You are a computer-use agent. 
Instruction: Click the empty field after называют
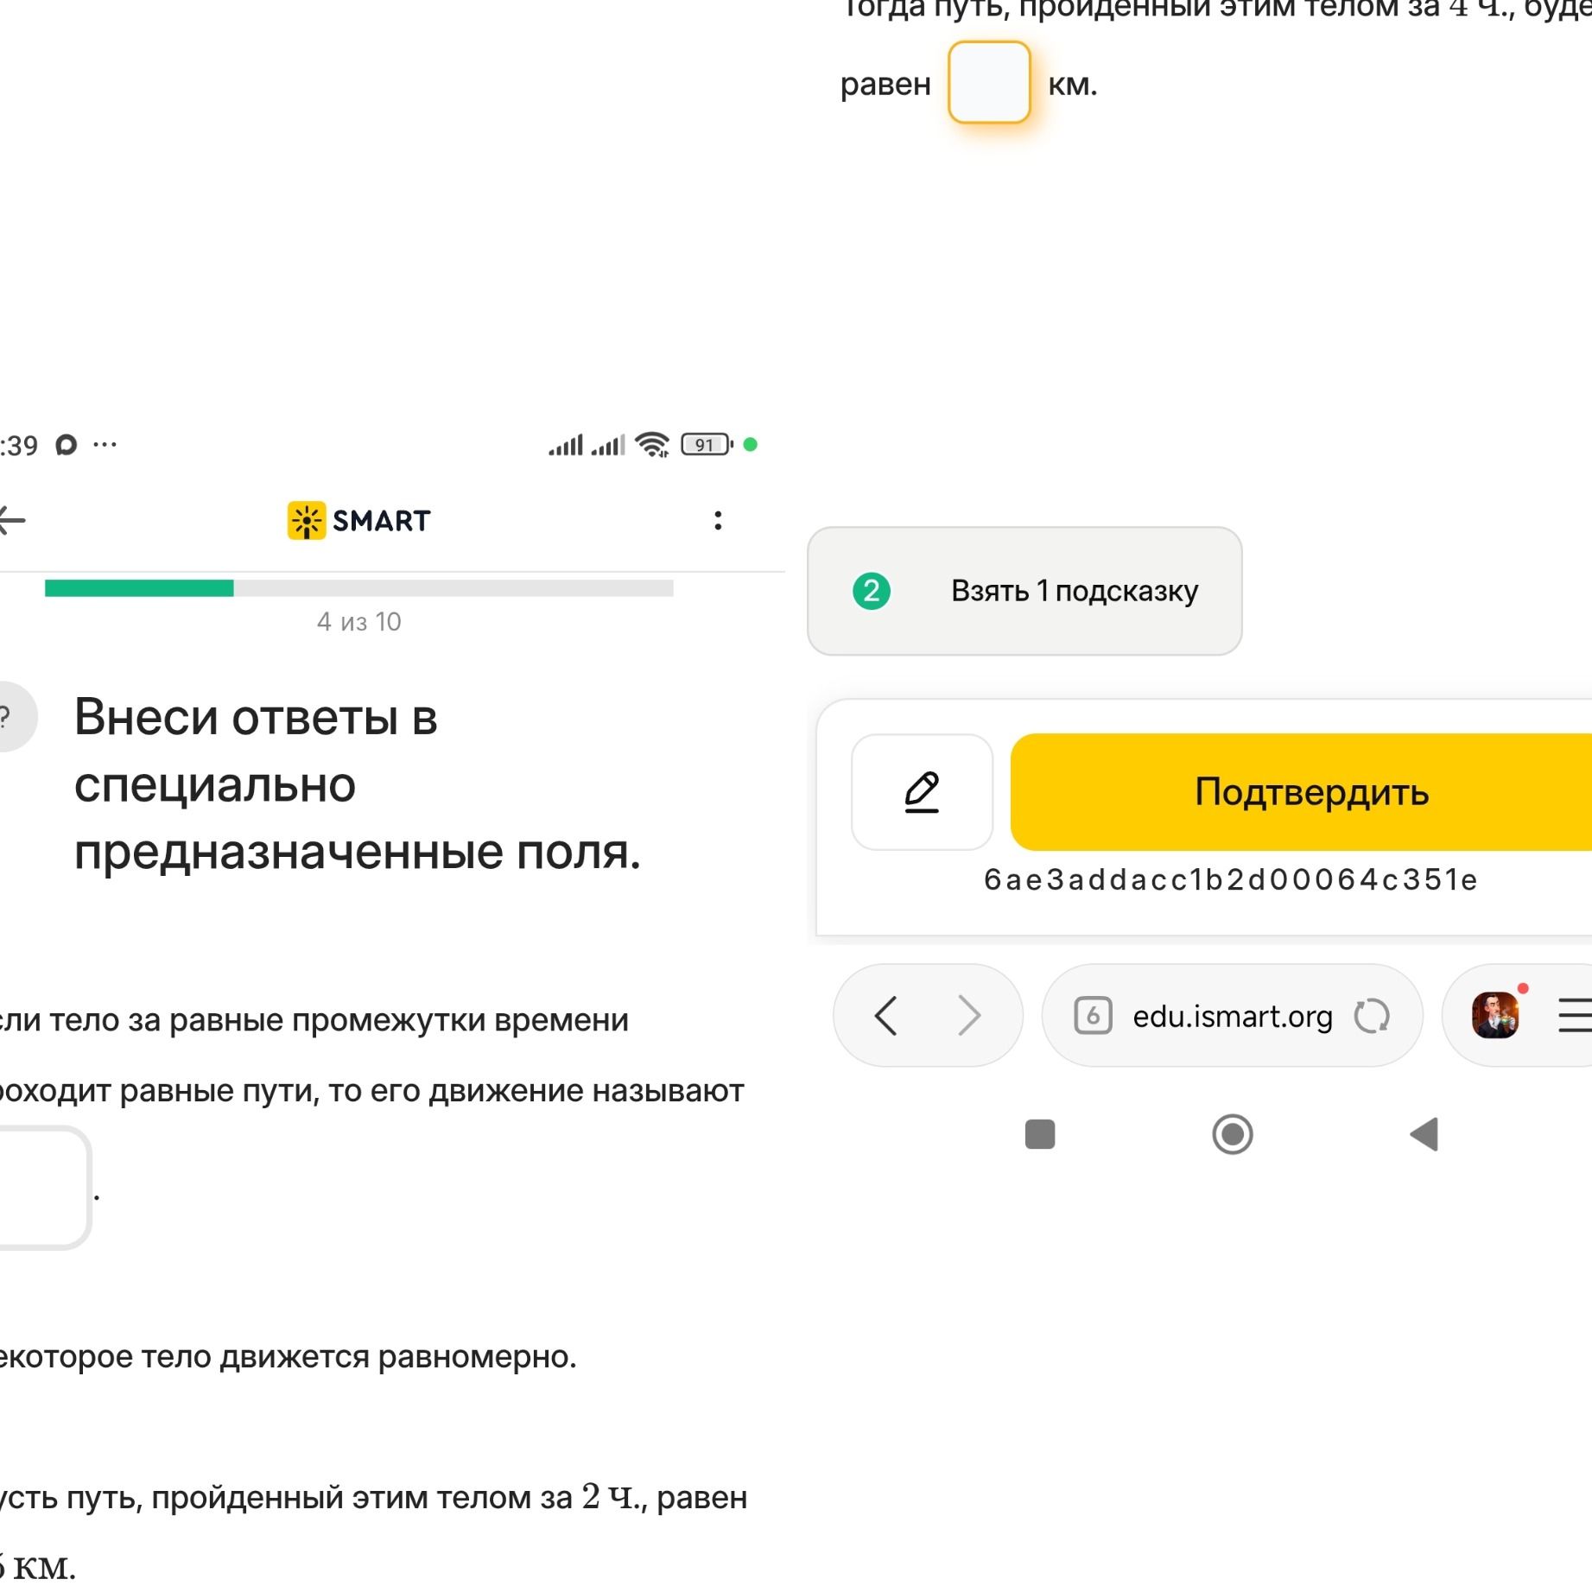pos(45,1188)
